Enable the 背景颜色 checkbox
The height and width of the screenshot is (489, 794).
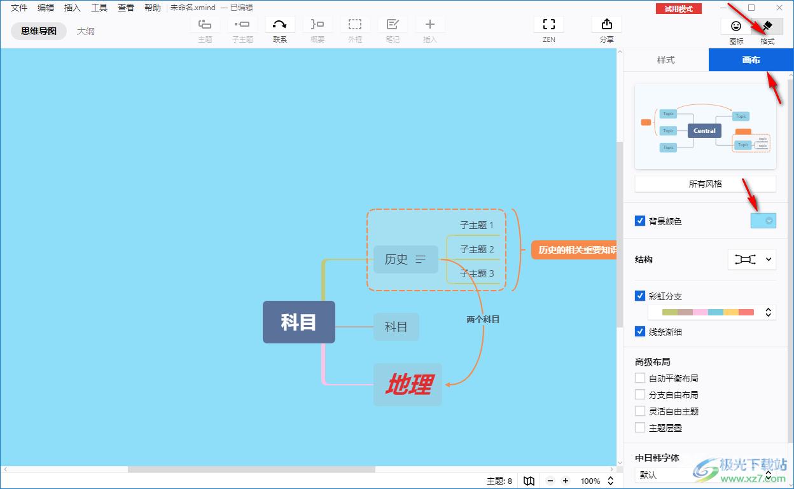(640, 221)
